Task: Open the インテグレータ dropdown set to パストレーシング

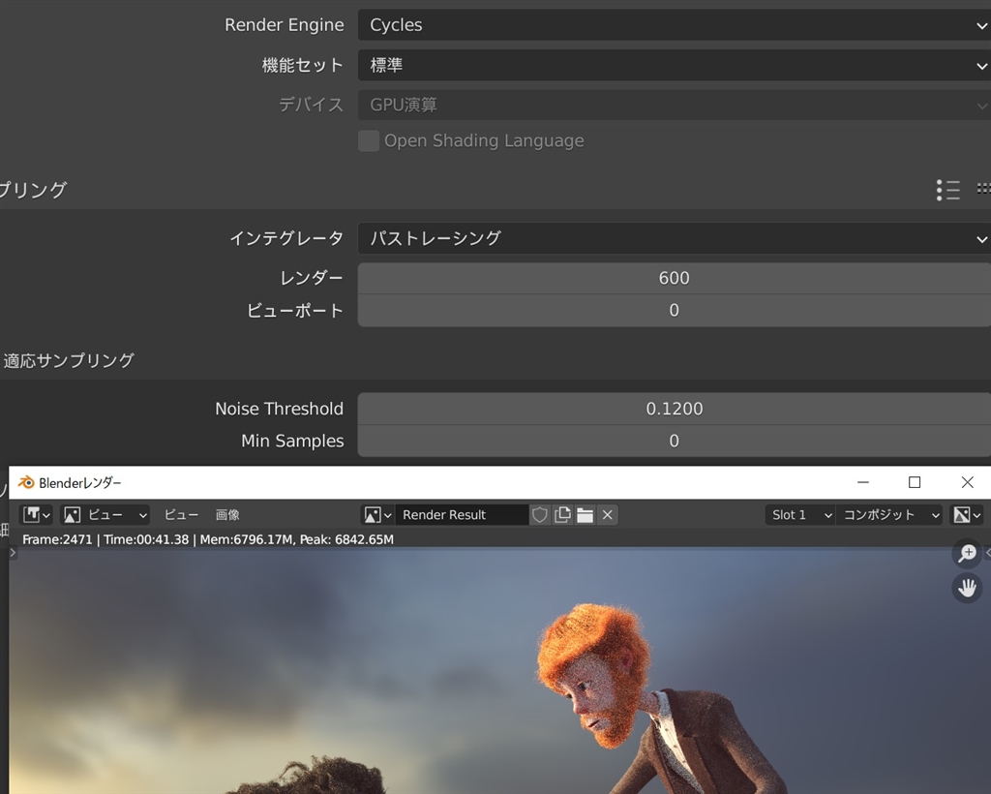Action: point(674,238)
